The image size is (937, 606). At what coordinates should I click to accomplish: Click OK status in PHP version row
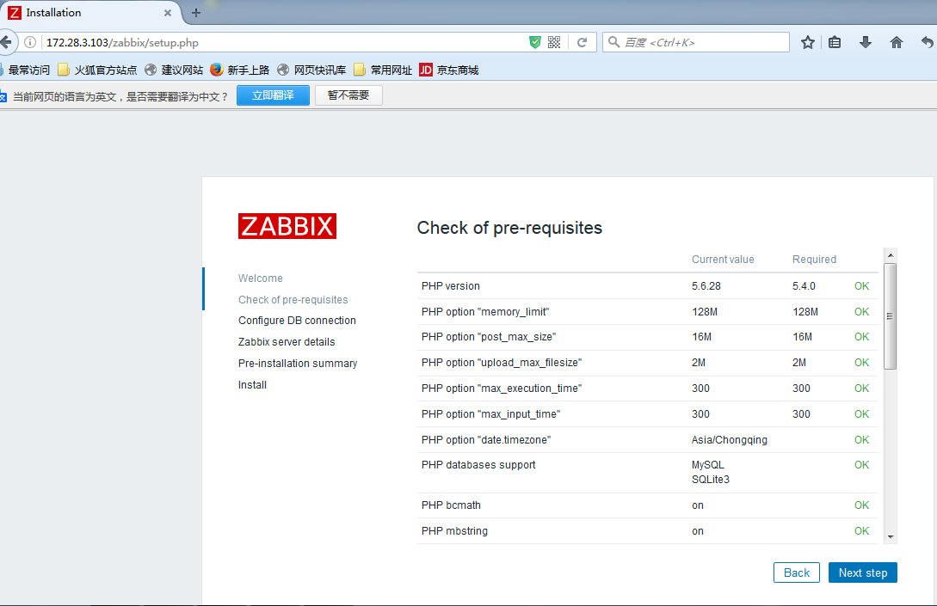(x=861, y=286)
